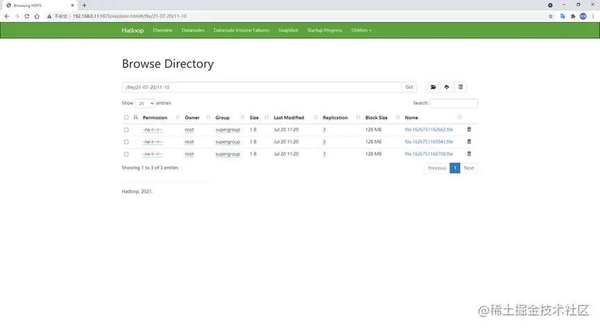Click owner root of file.1626751165041.file
The width and height of the screenshot is (600, 328).
[189, 142]
